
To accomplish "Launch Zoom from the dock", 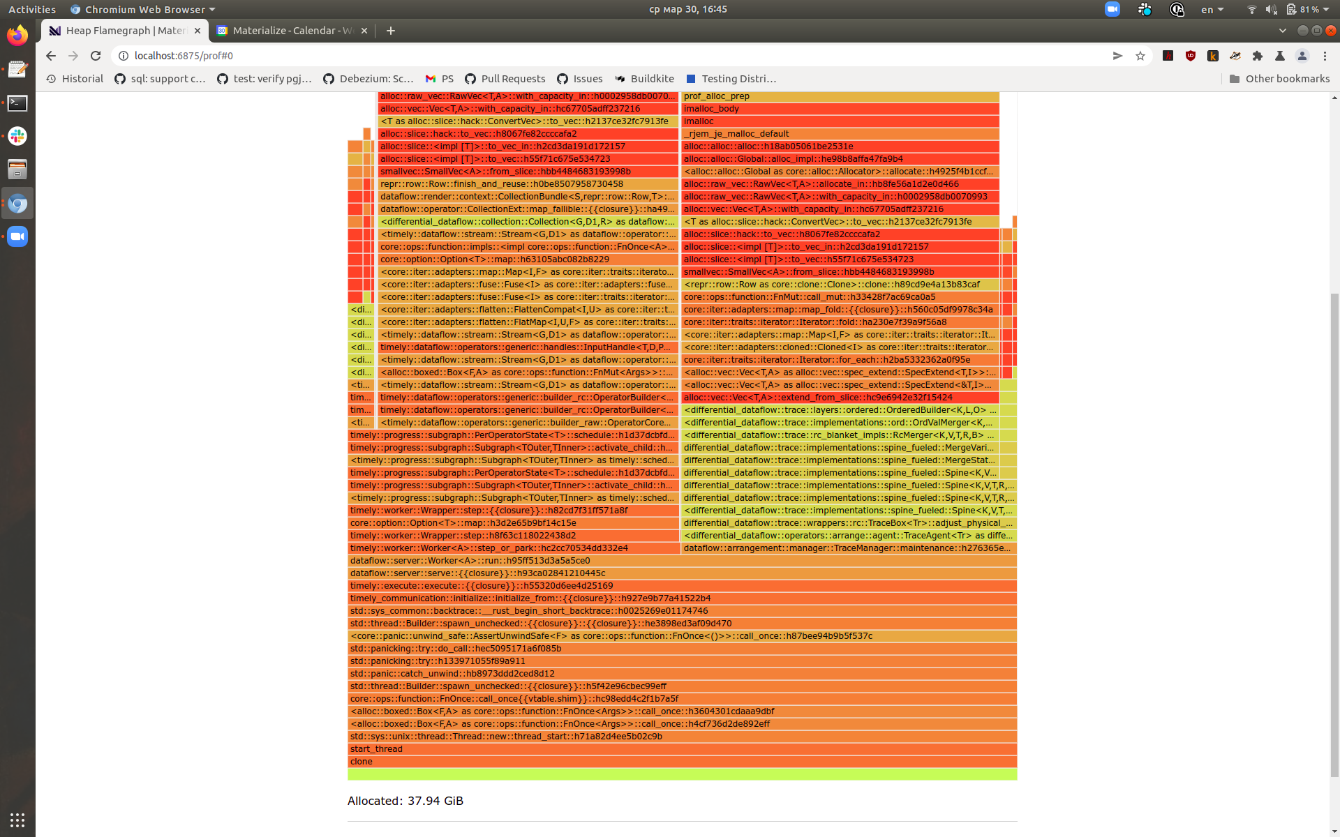I will (17, 236).
